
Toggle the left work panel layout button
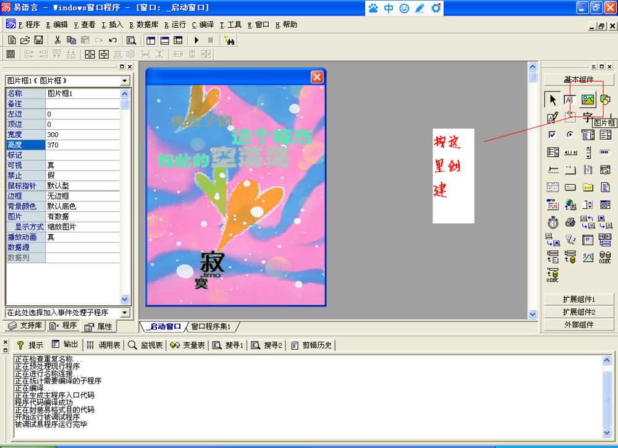(151, 40)
